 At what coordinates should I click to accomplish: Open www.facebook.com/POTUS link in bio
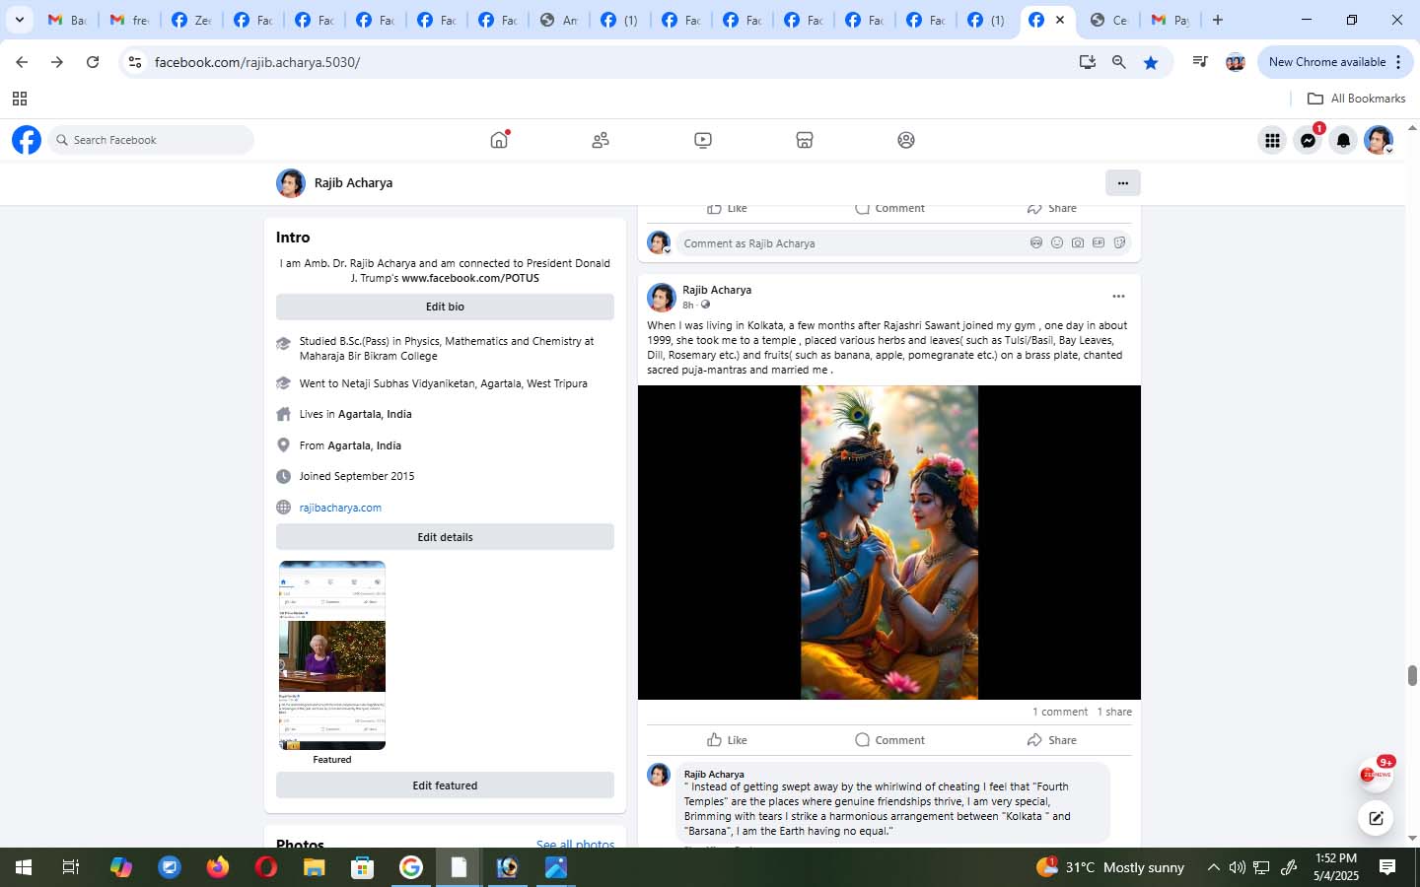pyautogui.click(x=470, y=278)
